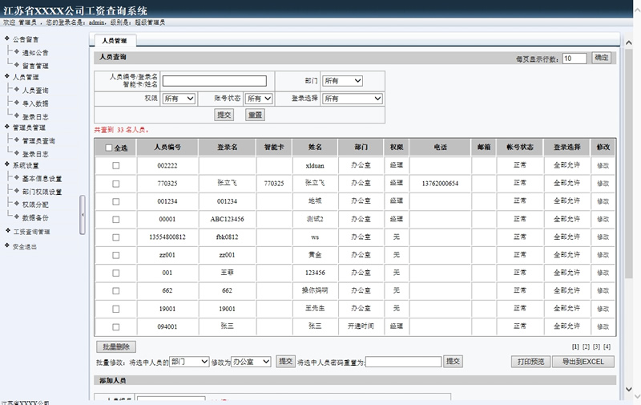This screenshot has width=641, height=405.
Task: Click 导出到EXCEL button
Action: pos(583,362)
